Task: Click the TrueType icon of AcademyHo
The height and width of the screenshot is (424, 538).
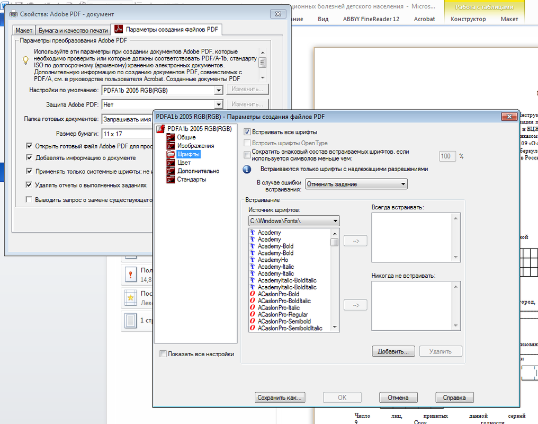Action: (252, 260)
